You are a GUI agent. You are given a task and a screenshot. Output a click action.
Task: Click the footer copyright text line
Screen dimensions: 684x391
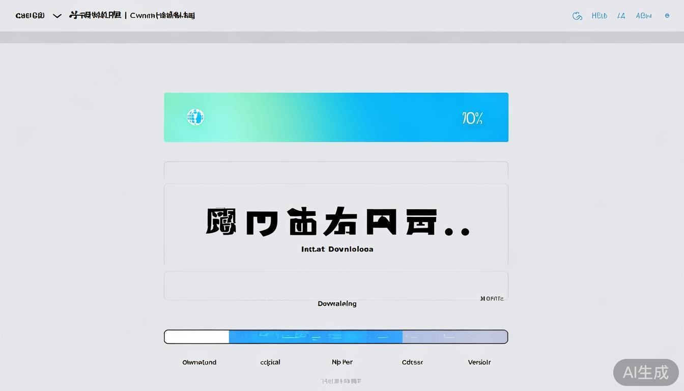pyautogui.click(x=341, y=380)
